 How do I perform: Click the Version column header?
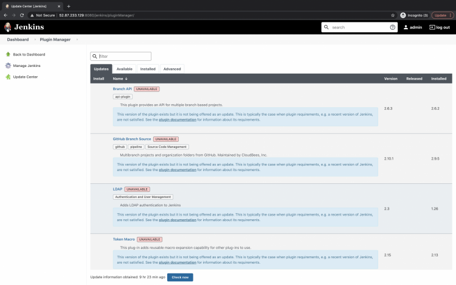[390, 79]
